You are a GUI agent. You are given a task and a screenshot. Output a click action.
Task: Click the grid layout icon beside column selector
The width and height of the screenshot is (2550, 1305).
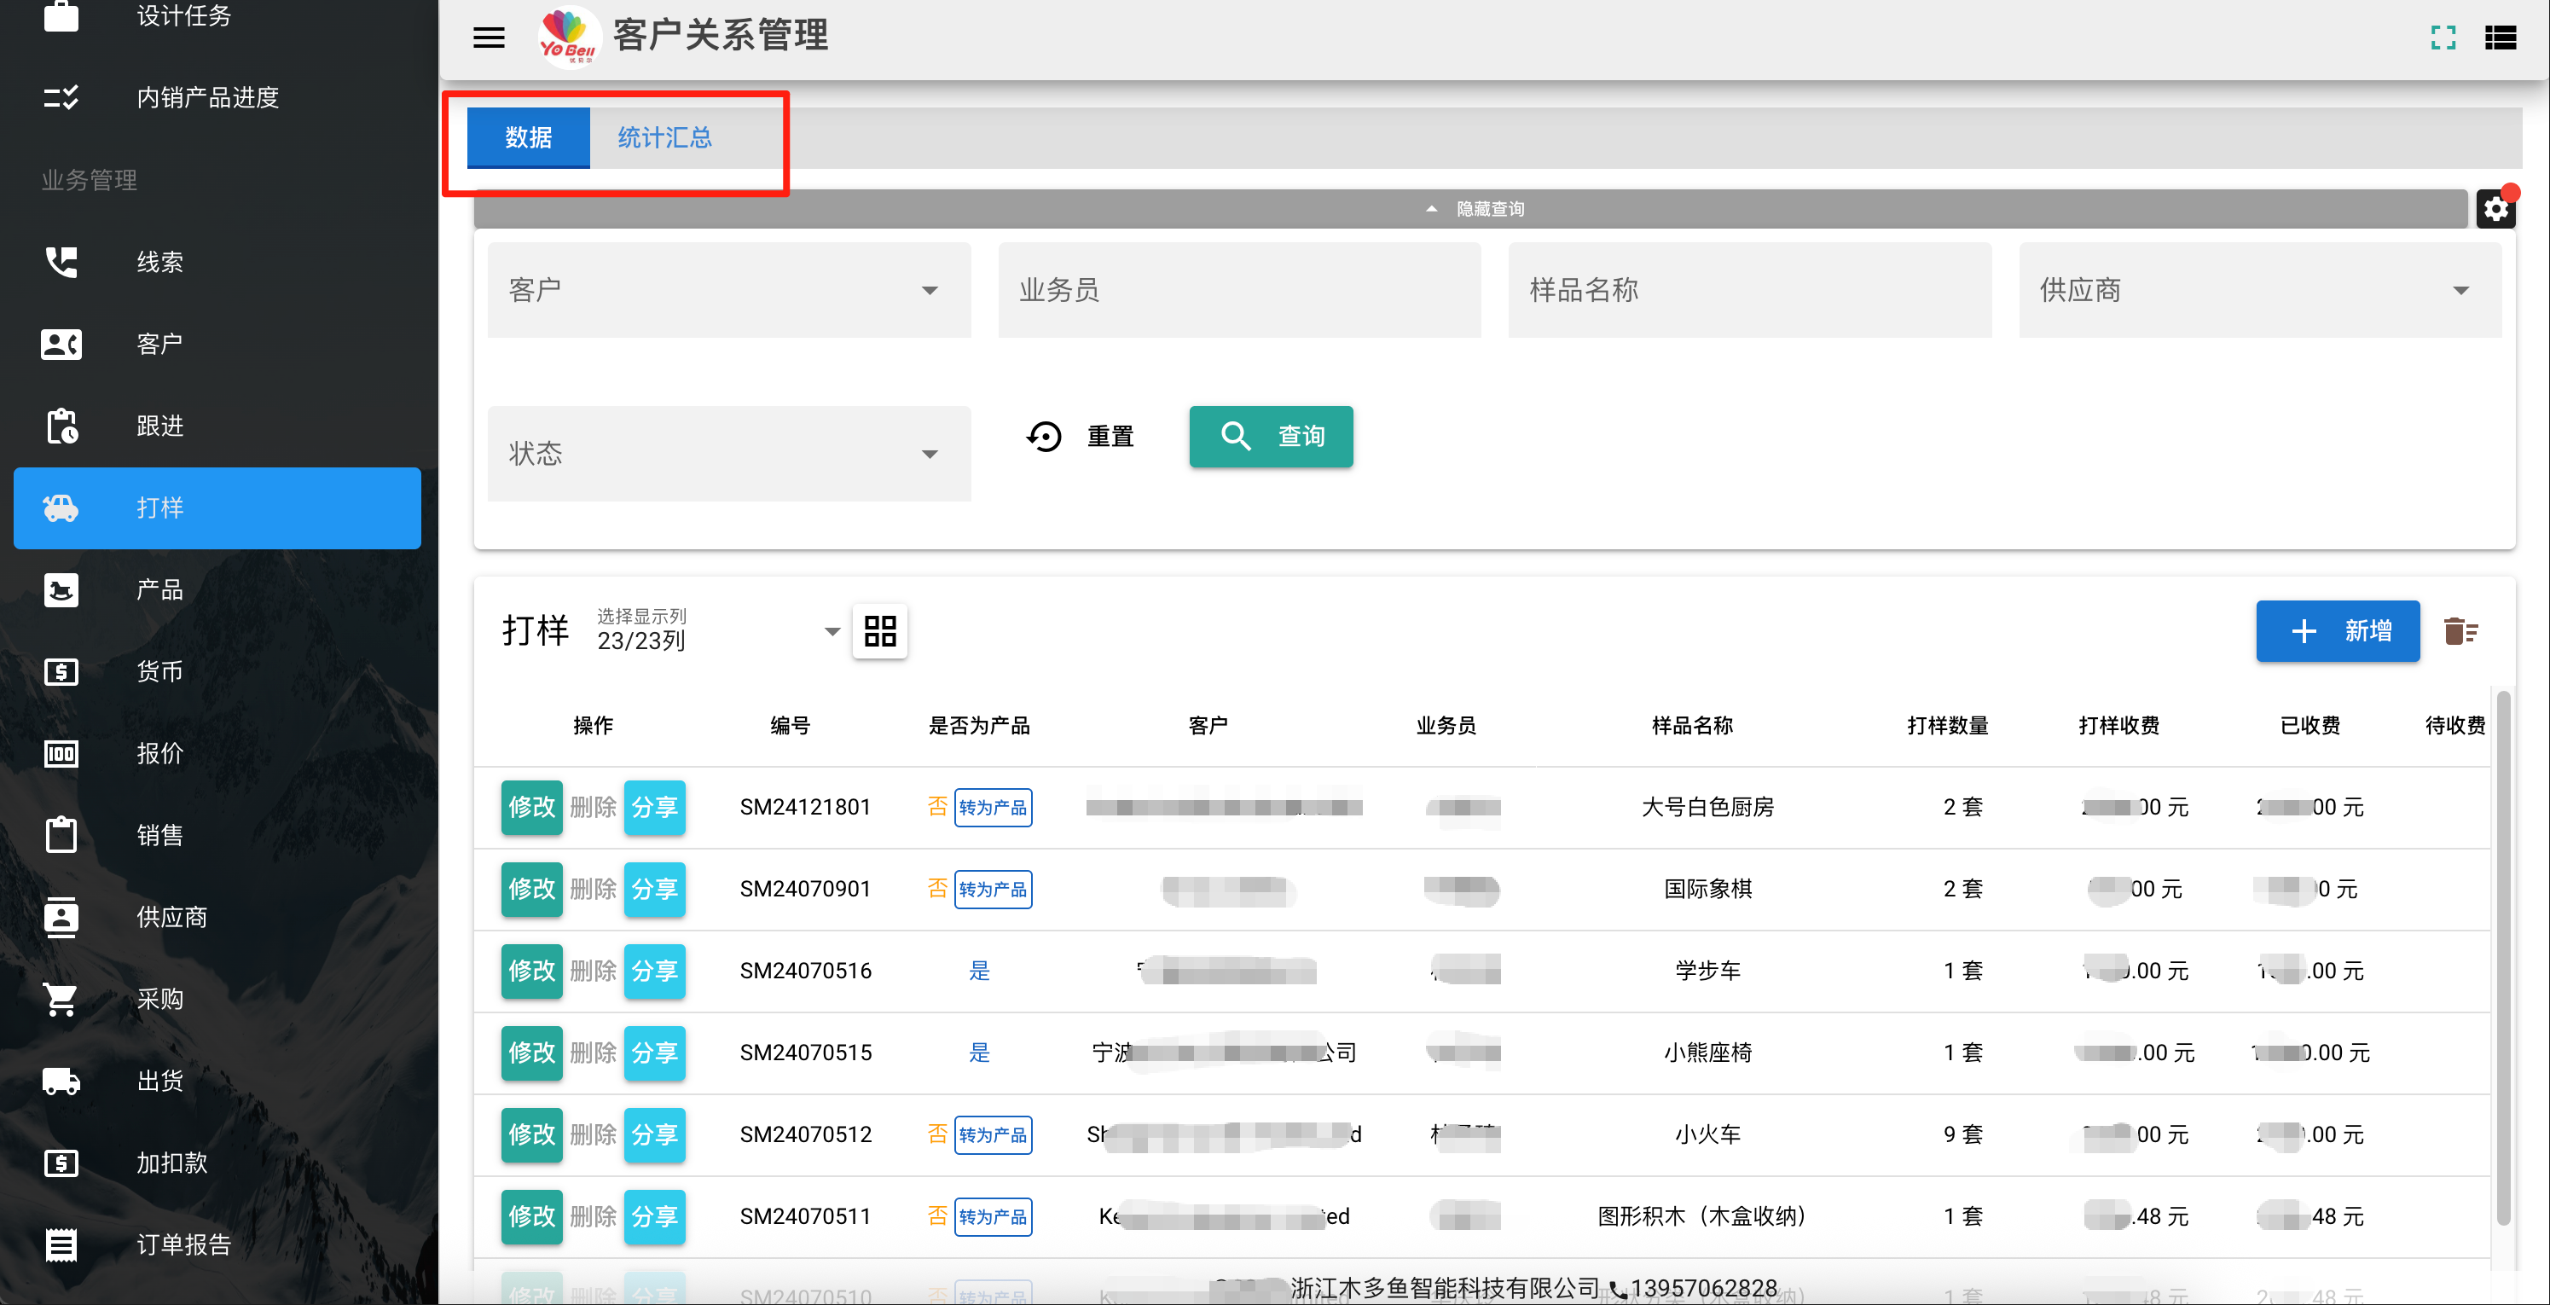coord(879,630)
